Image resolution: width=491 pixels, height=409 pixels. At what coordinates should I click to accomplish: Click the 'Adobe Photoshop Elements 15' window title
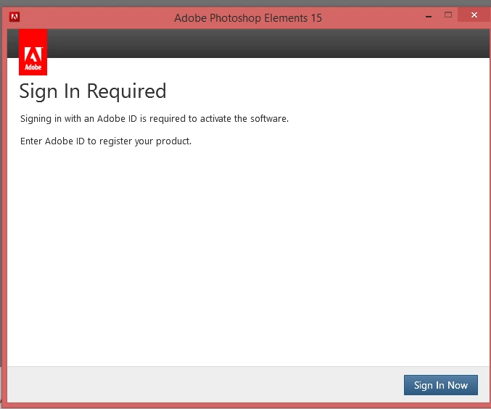(x=248, y=18)
